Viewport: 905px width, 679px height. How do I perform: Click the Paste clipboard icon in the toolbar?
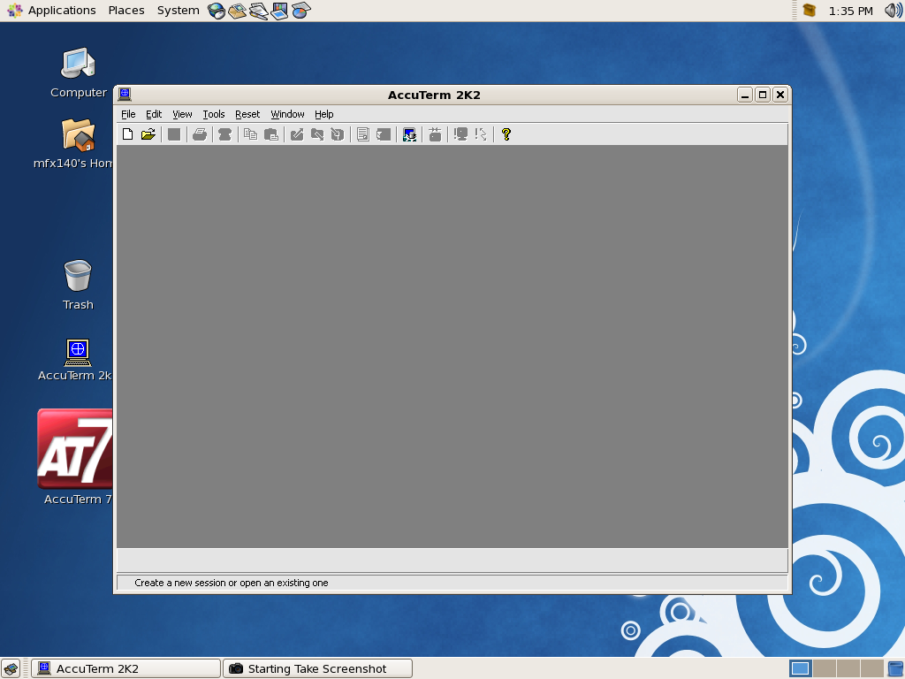(x=271, y=134)
